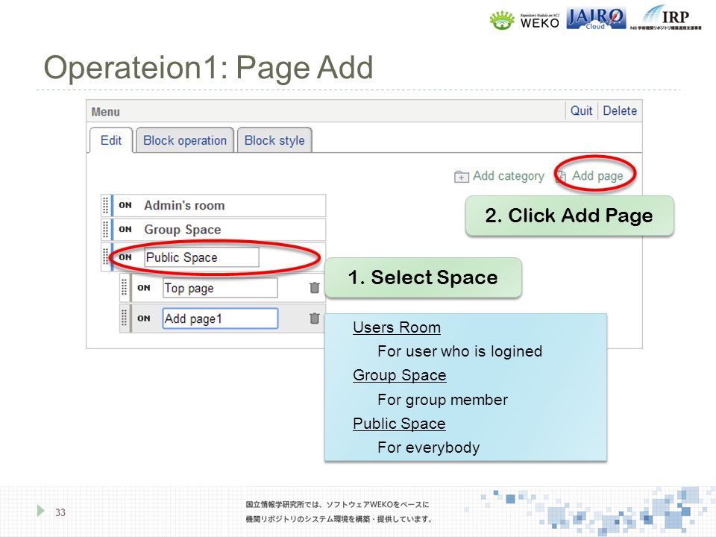Click the Menu panel title
The image size is (716, 537).
click(105, 112)
